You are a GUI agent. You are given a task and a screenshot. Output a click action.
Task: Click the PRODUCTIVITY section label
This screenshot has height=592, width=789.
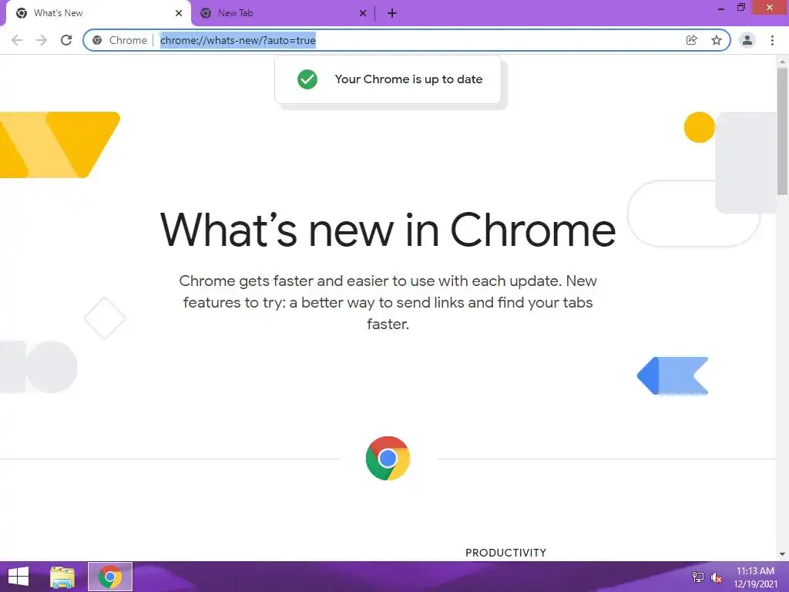pos(505,553)
